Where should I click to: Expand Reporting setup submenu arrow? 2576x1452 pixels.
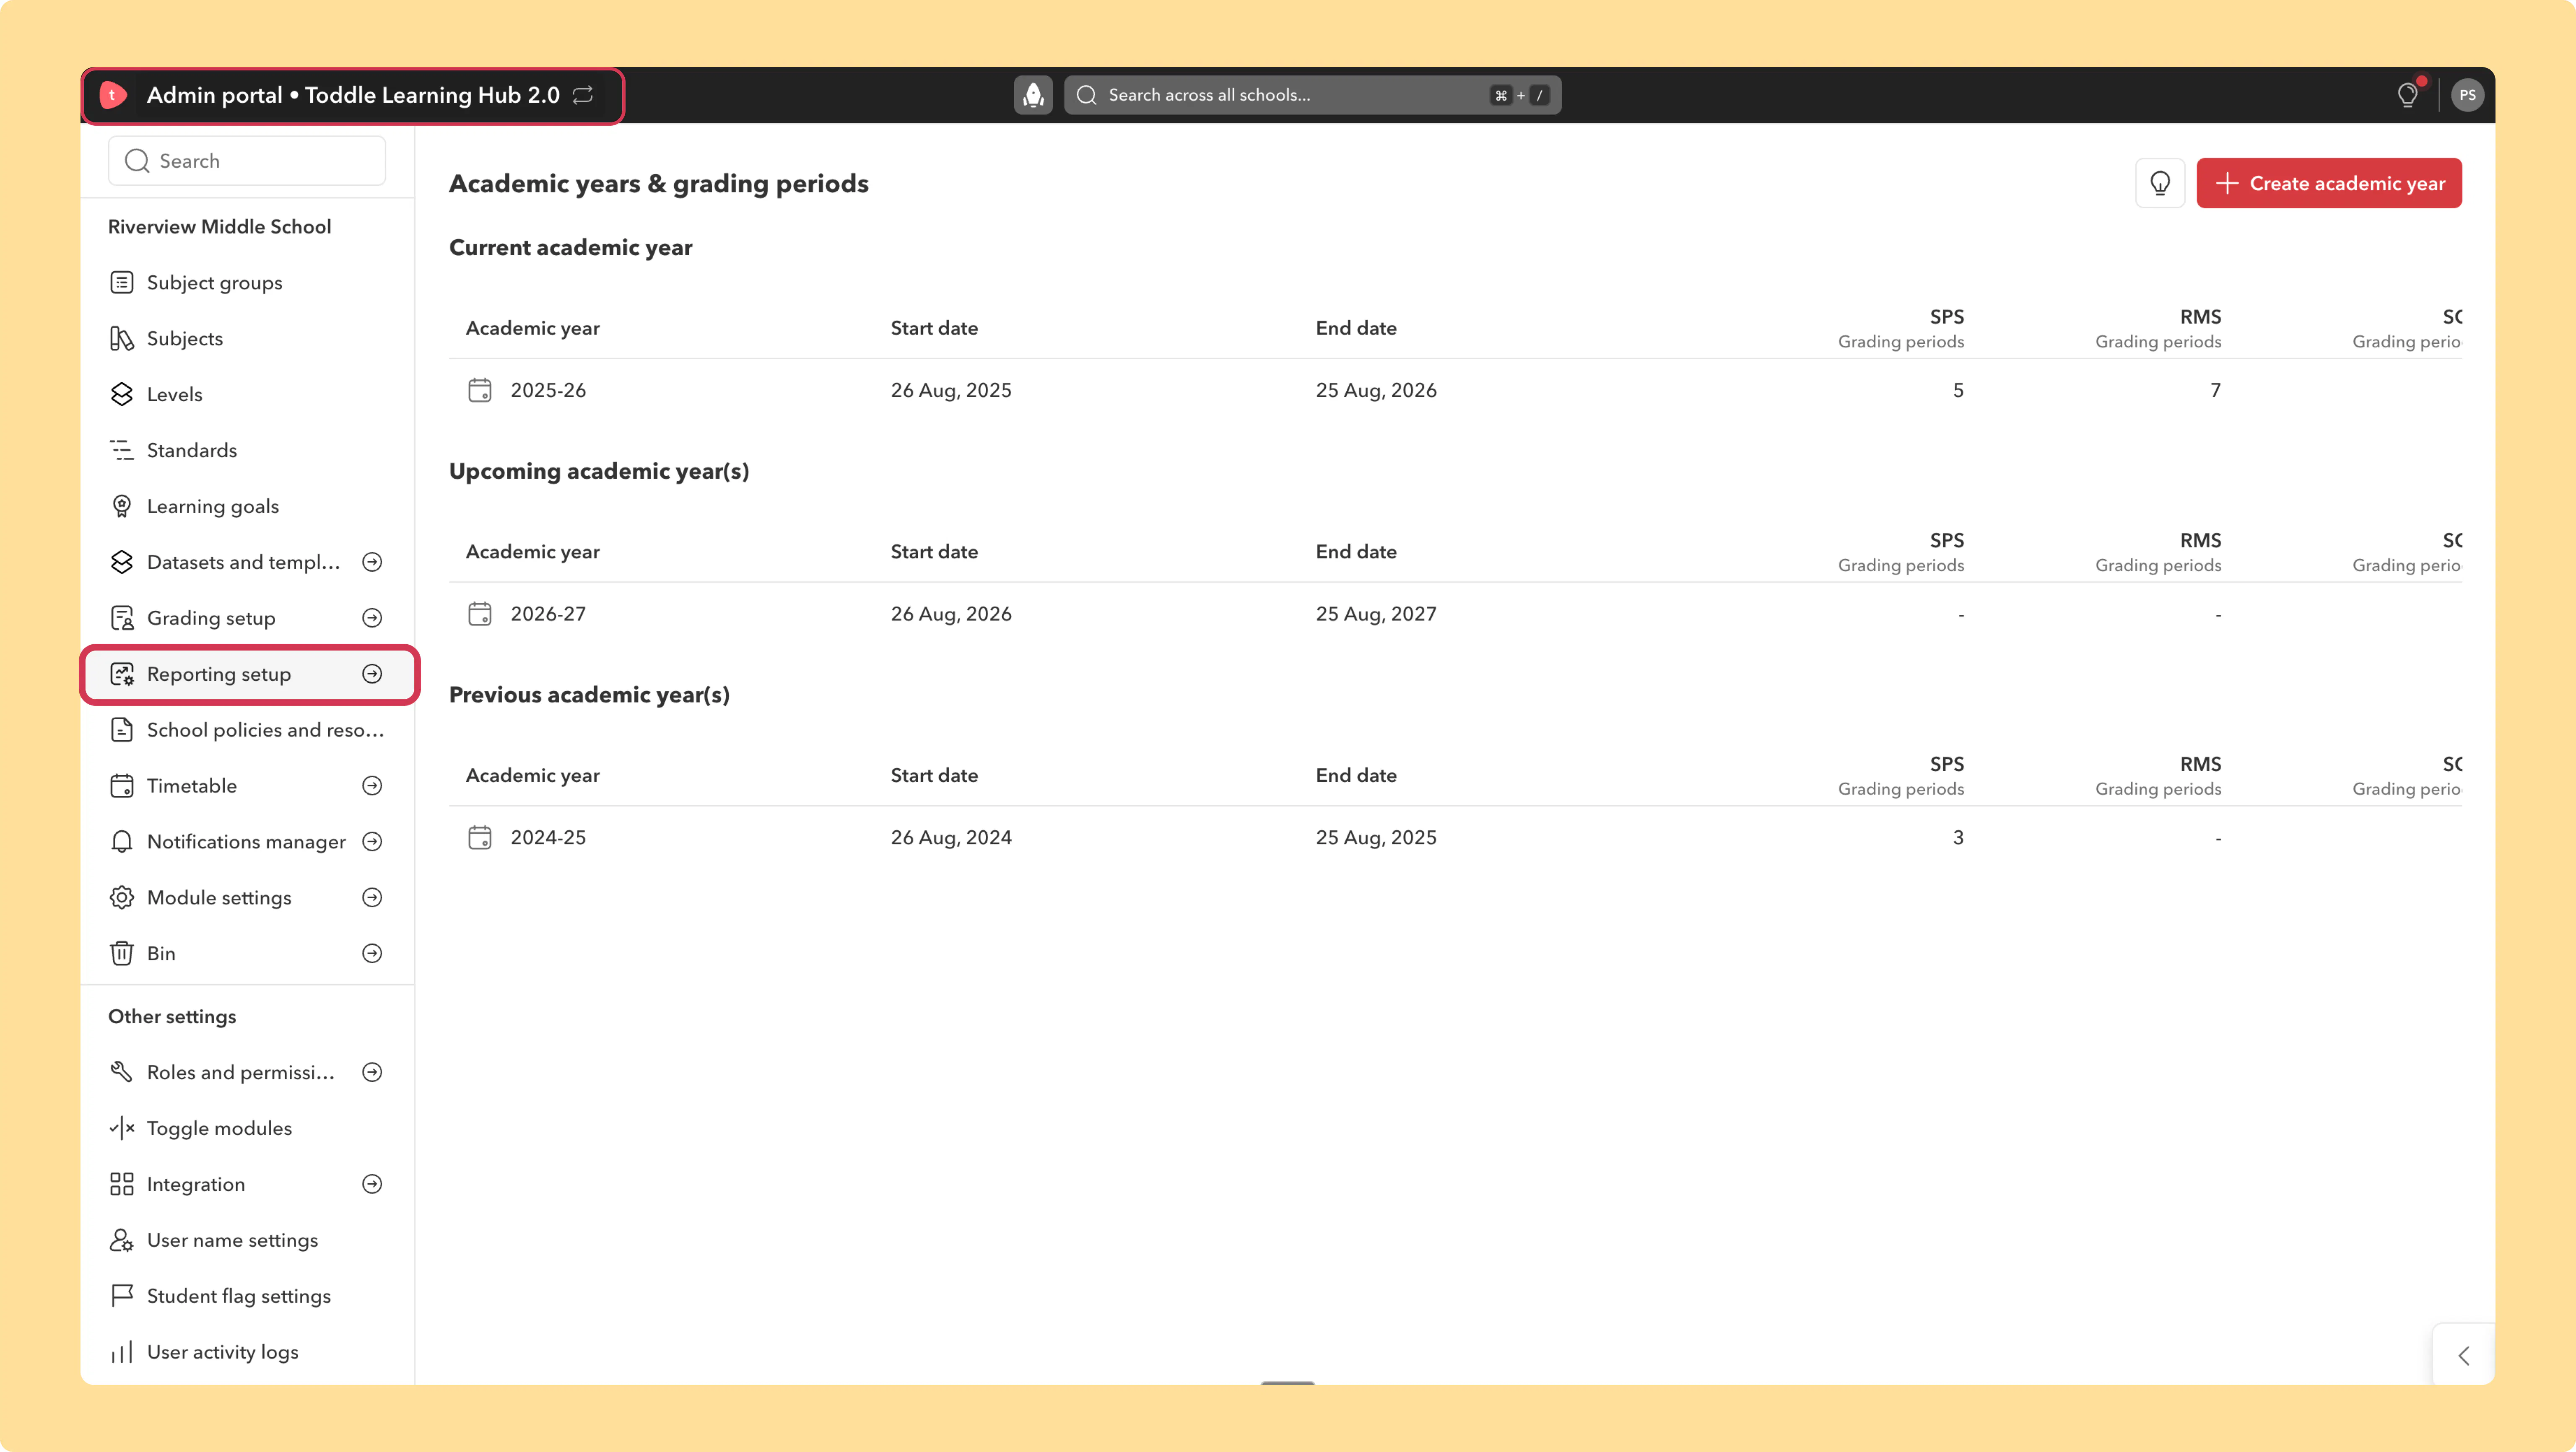[x=372, y=675]
